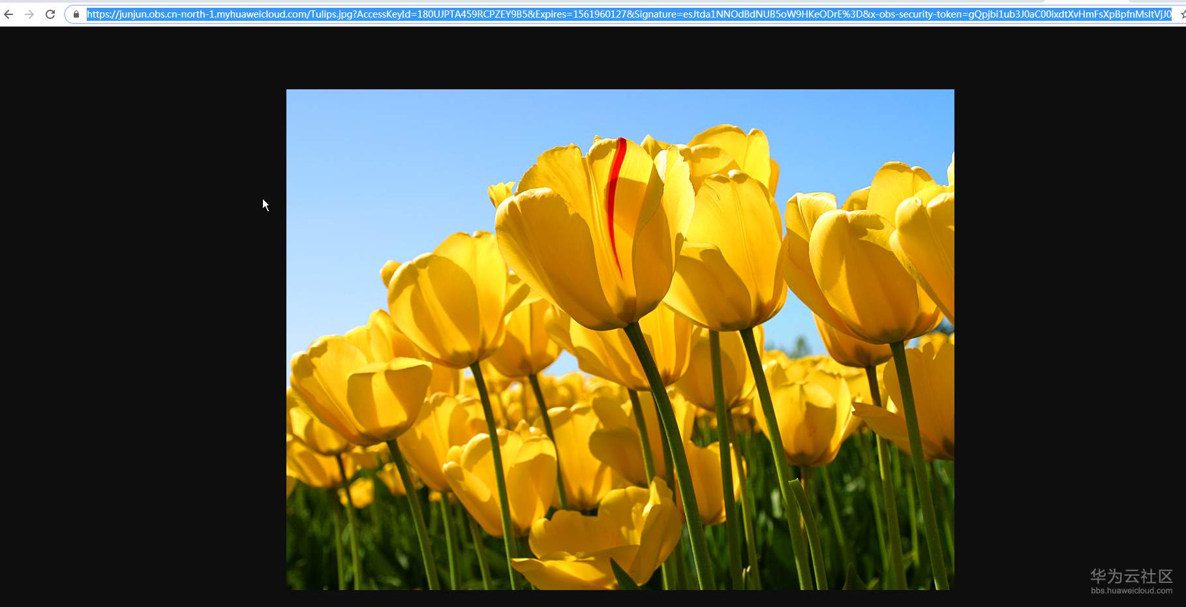This screenshot has width=1186, height=607.
Task: Reload the Tulips.jpg page
Action: click(50, 14)
